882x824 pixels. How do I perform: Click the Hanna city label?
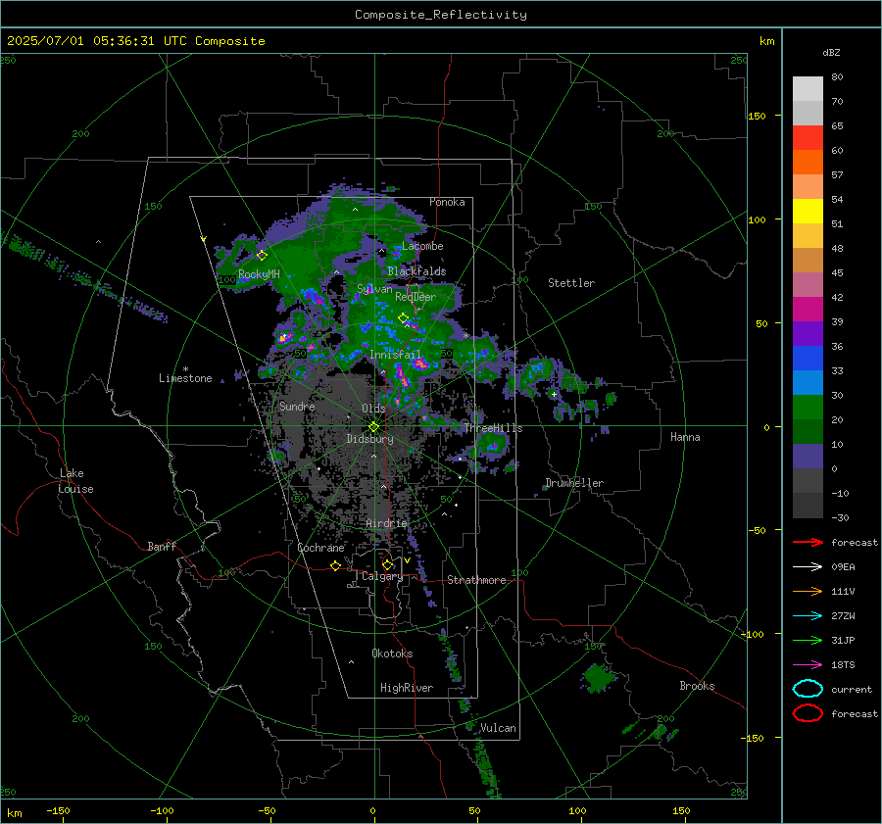point(685,437)
